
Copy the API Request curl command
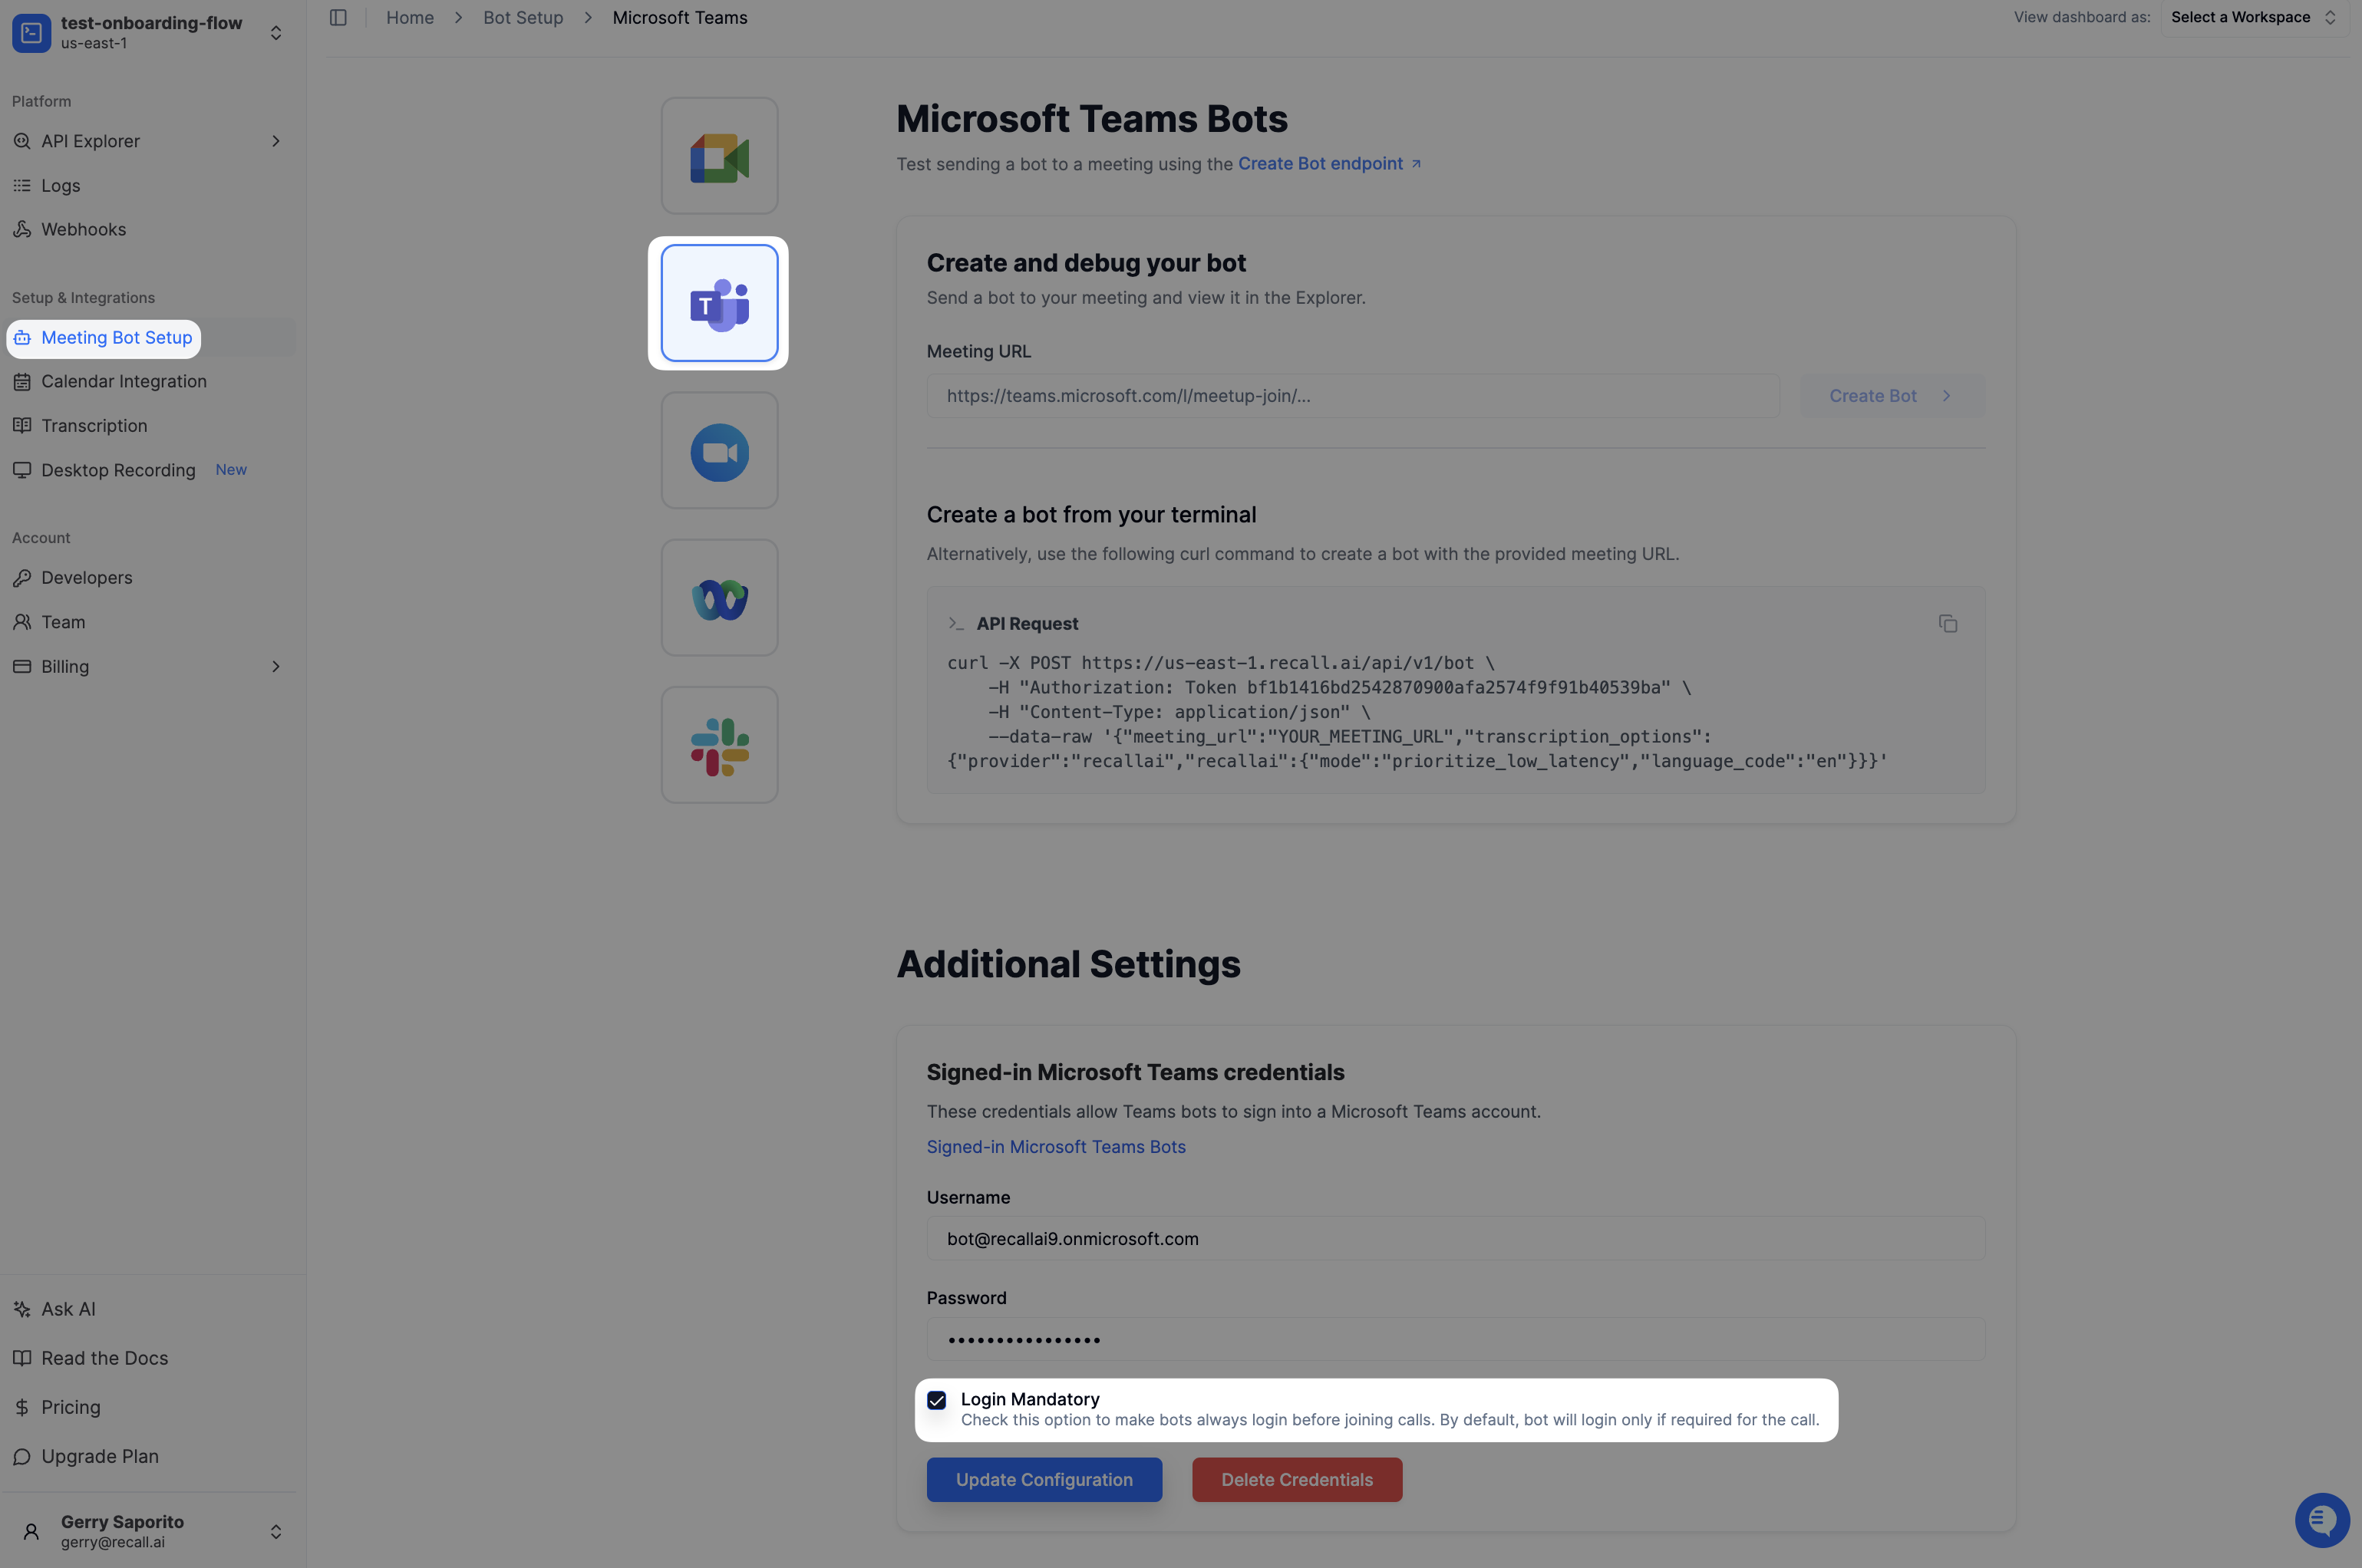pos(1947,624)
